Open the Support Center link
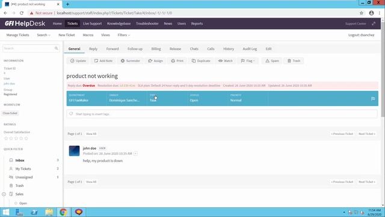This screenshot has width=385, height=217. (356, 24)
